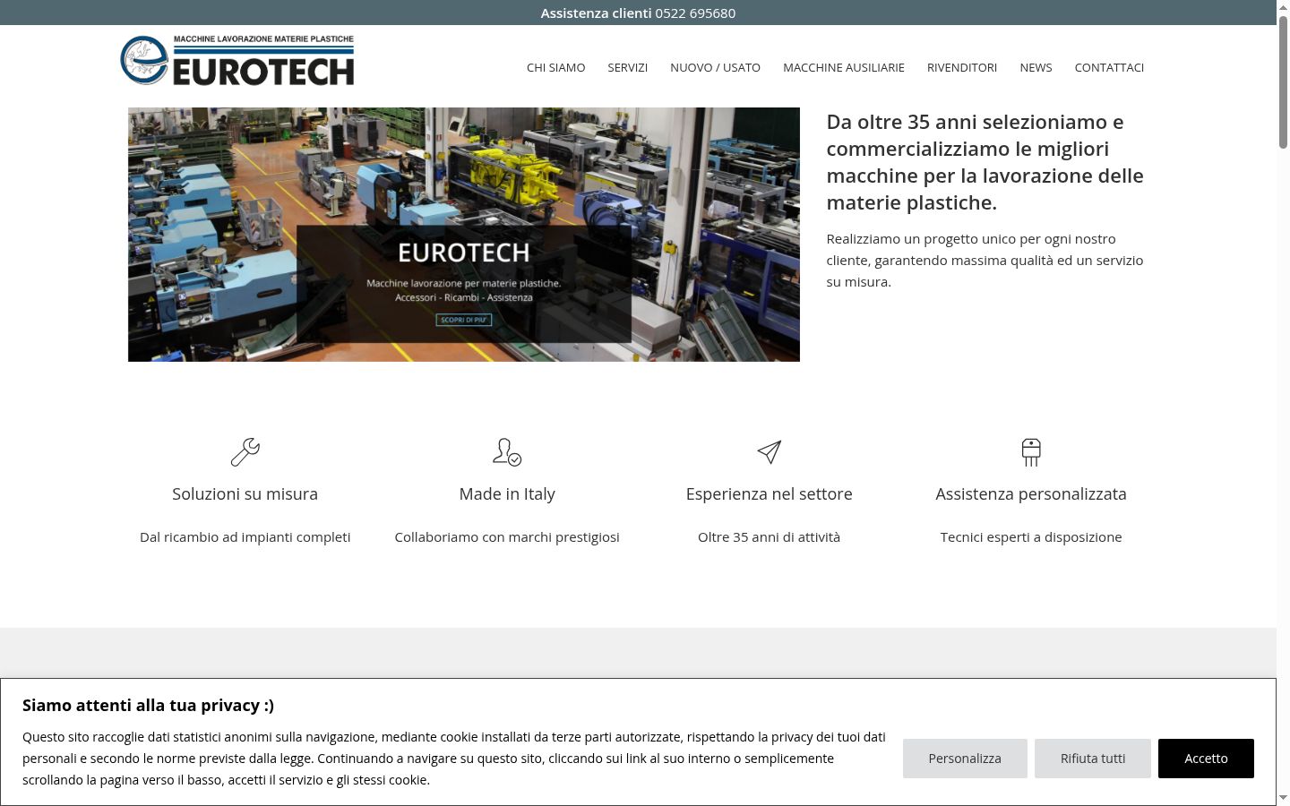Click the text Oltre 35 anni di attività

tap(770, 537)
